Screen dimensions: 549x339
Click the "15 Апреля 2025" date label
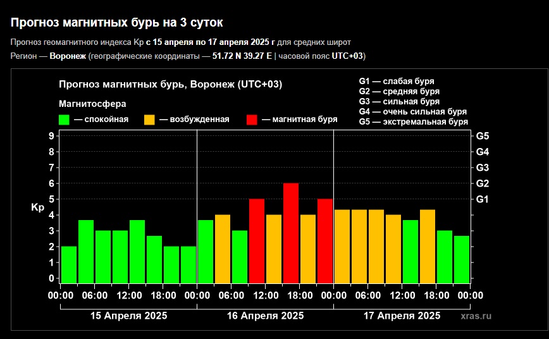(x=129, y=316)
